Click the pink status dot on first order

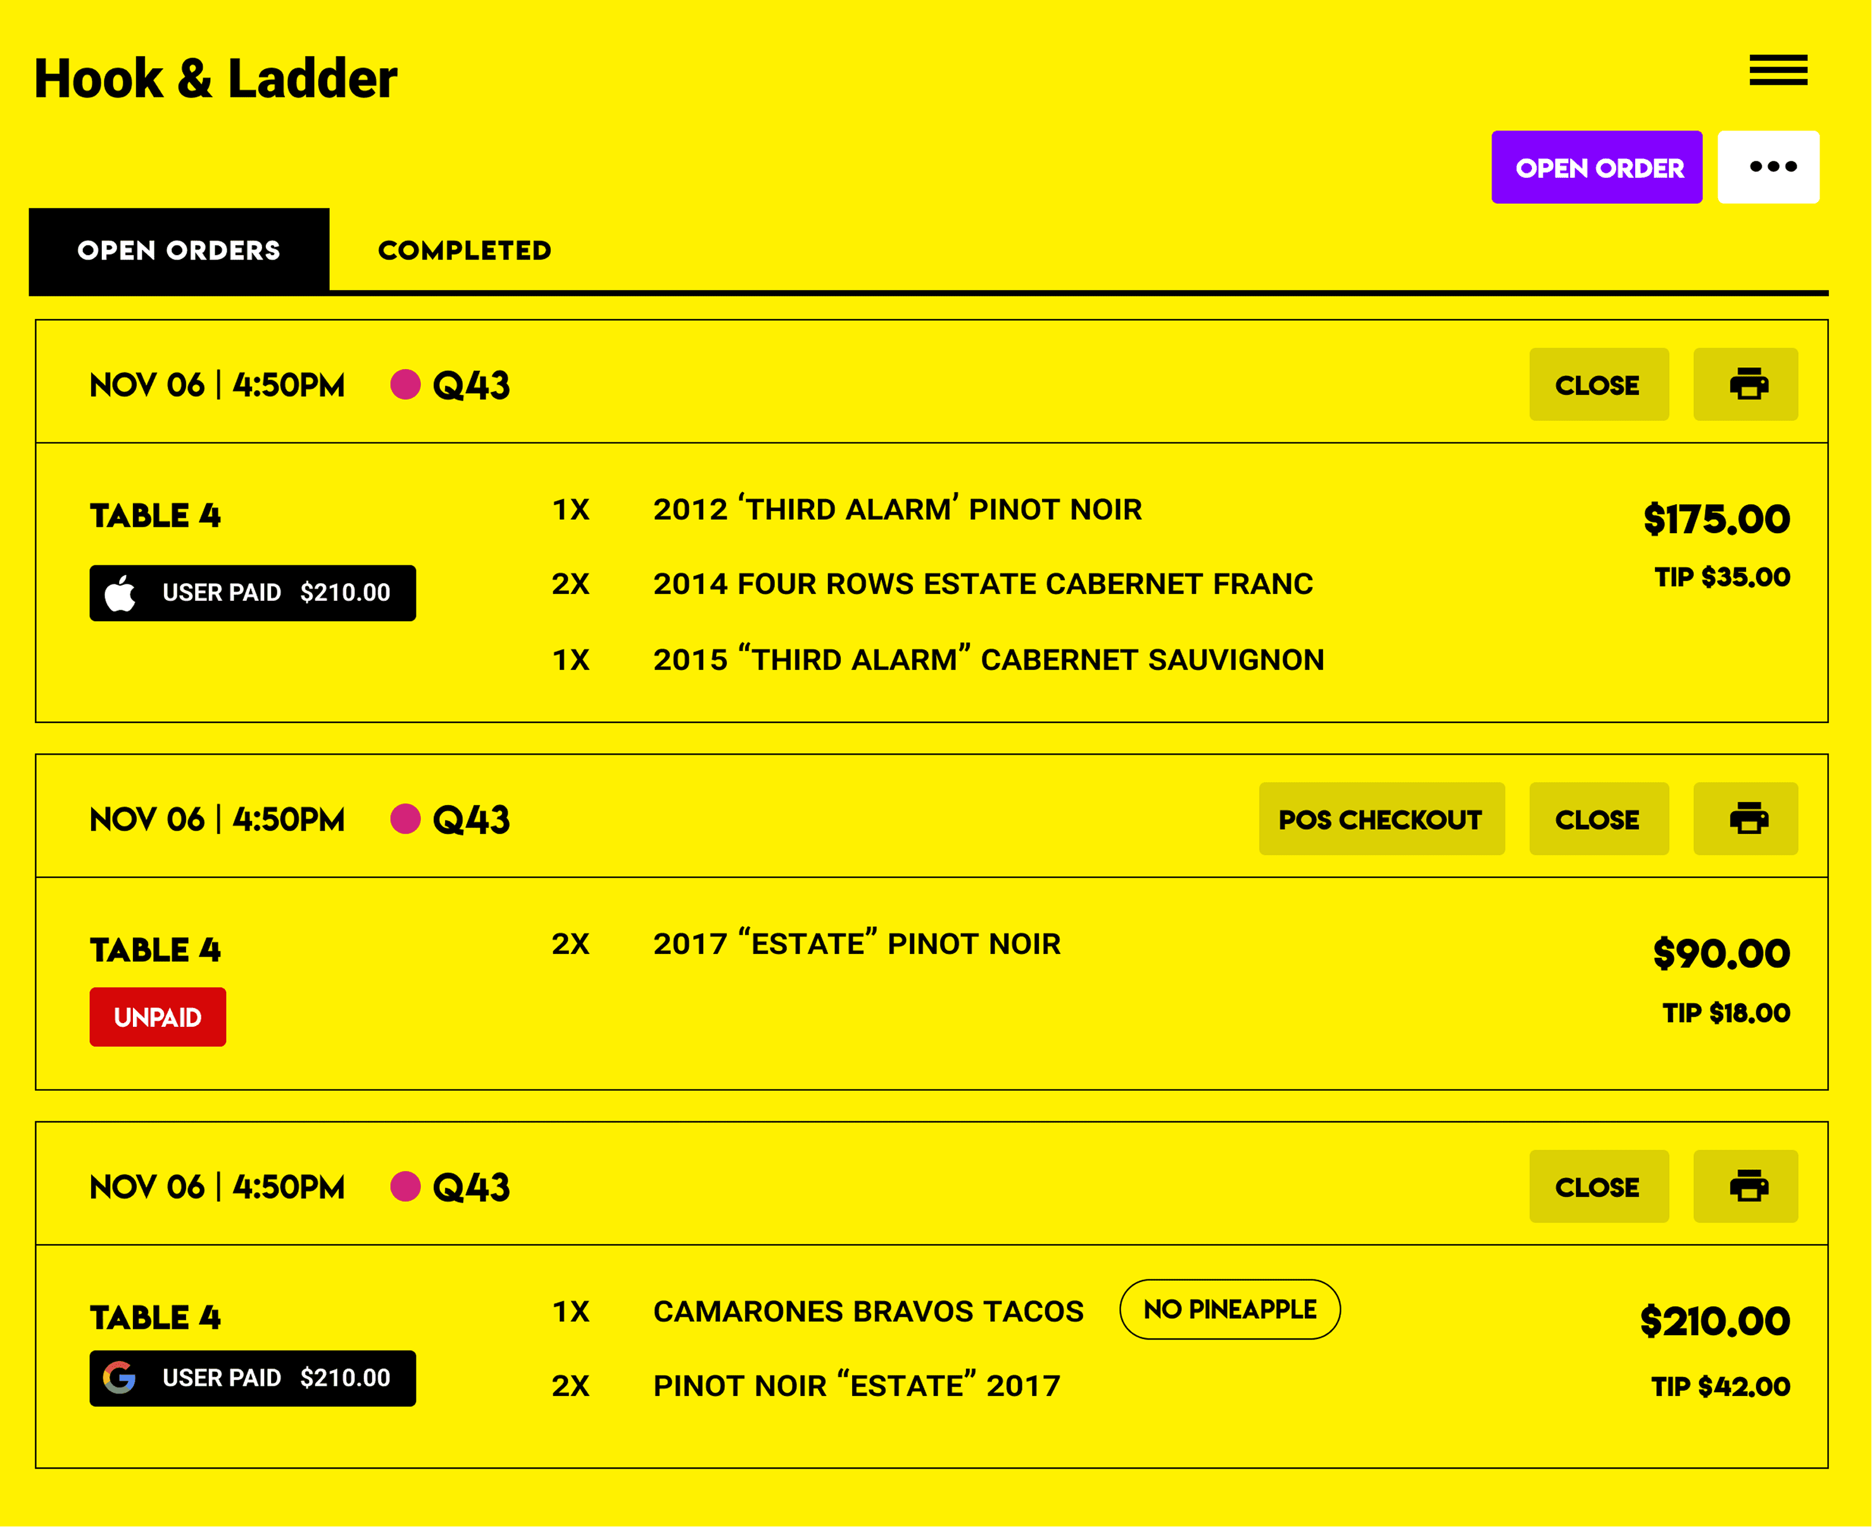pyautogui.click(x=406, y=384)
